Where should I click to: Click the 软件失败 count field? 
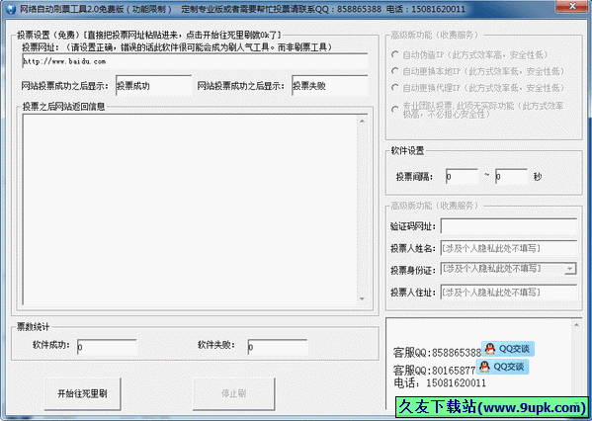coord(278,347)
